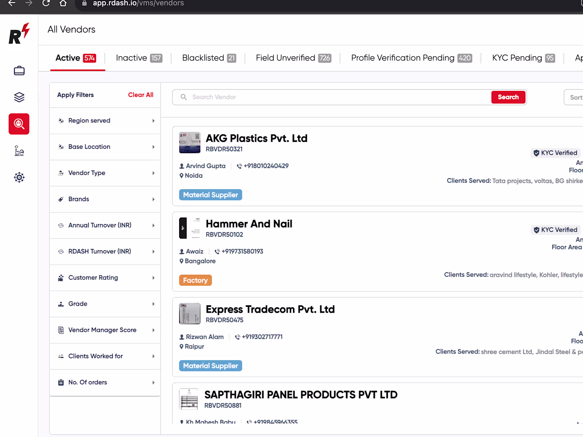The image size is (583, 437).
Task: Click the browser back arrow
Action: 12,3
